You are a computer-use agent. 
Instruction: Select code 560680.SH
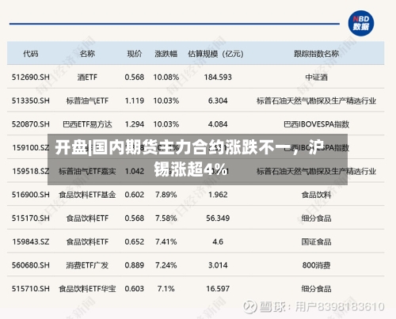pos(31,265)
